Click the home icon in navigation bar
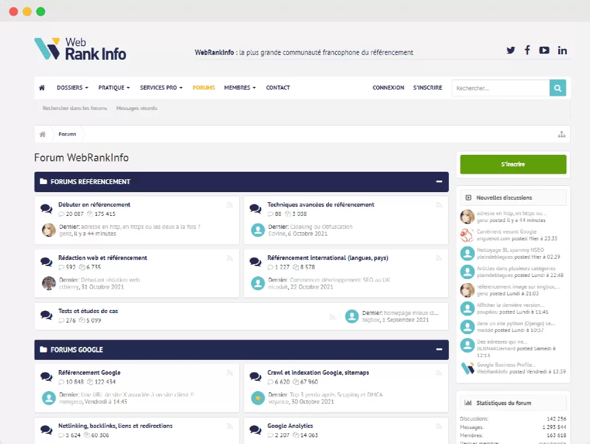 tap(42, 88)
